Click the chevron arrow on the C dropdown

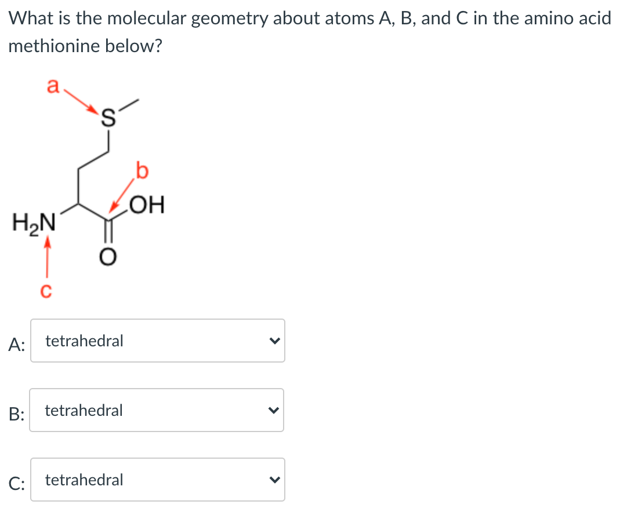[275, 480]
